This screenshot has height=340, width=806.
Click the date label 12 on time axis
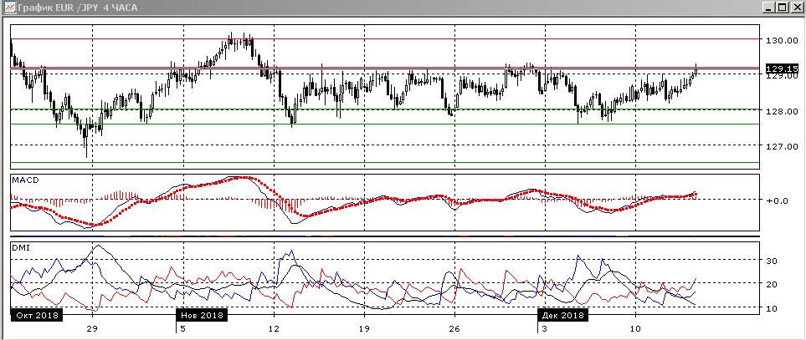(x=274, y=328)
